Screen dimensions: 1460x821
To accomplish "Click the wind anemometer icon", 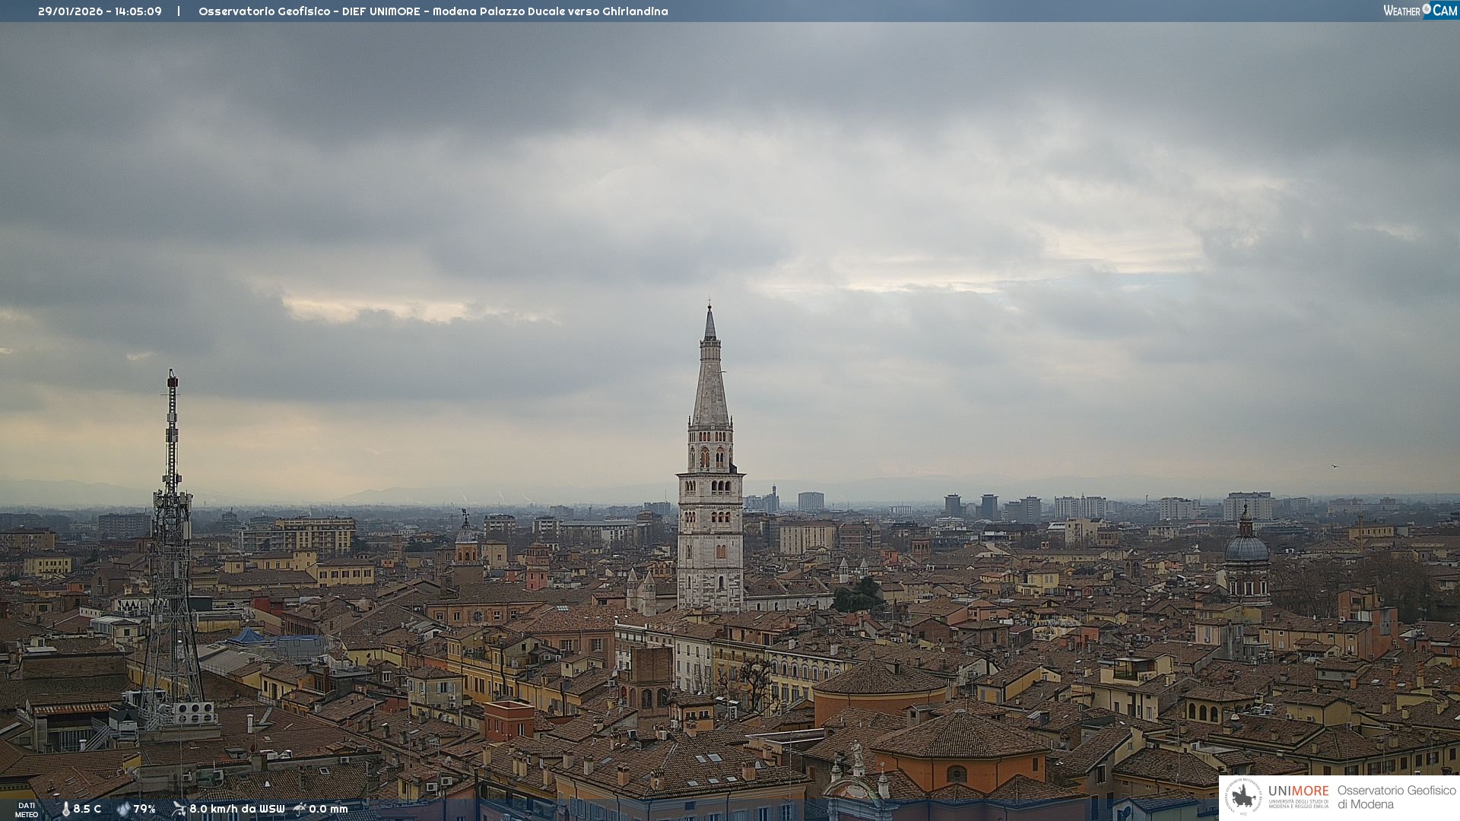I will point(179,809).
